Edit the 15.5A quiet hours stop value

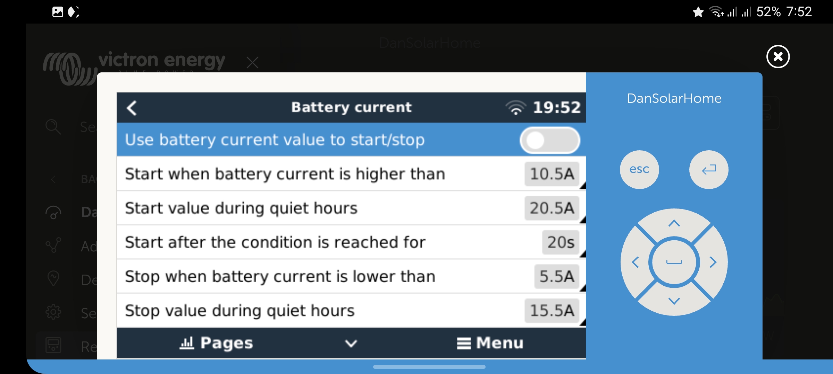[552, 311]
